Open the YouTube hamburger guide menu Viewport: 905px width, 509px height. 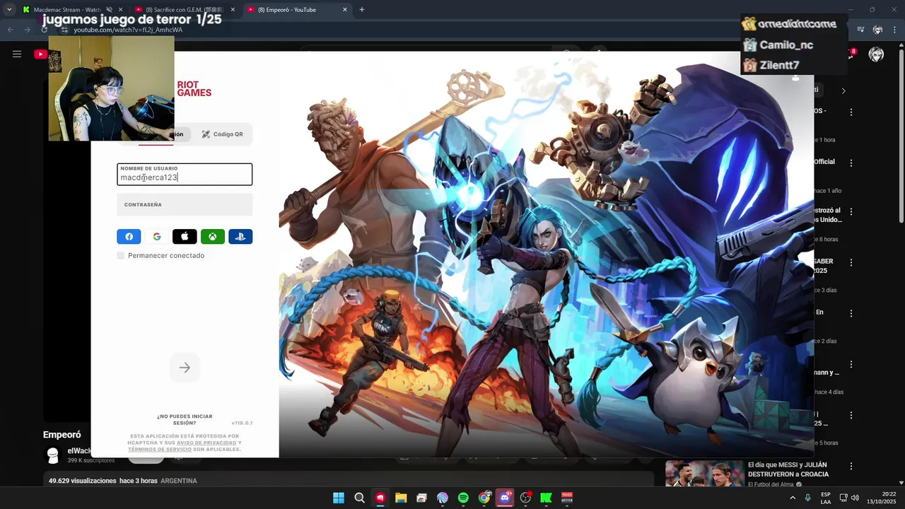point(17,54)
